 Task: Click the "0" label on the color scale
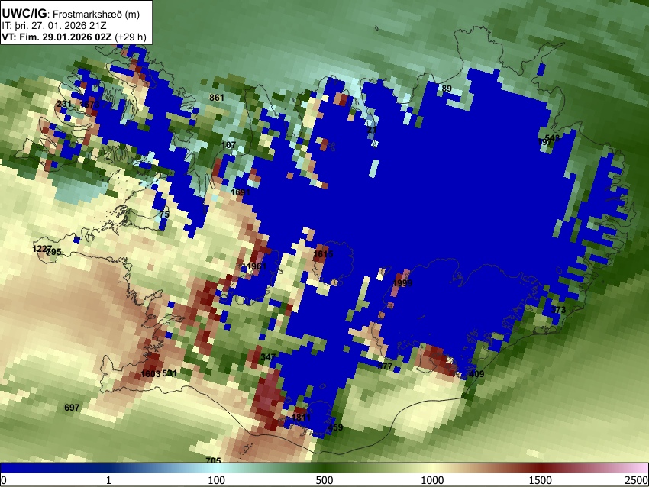pos(4,480)
